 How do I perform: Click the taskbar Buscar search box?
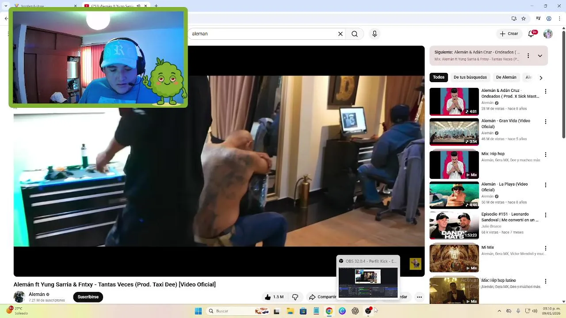click(239, 311)
